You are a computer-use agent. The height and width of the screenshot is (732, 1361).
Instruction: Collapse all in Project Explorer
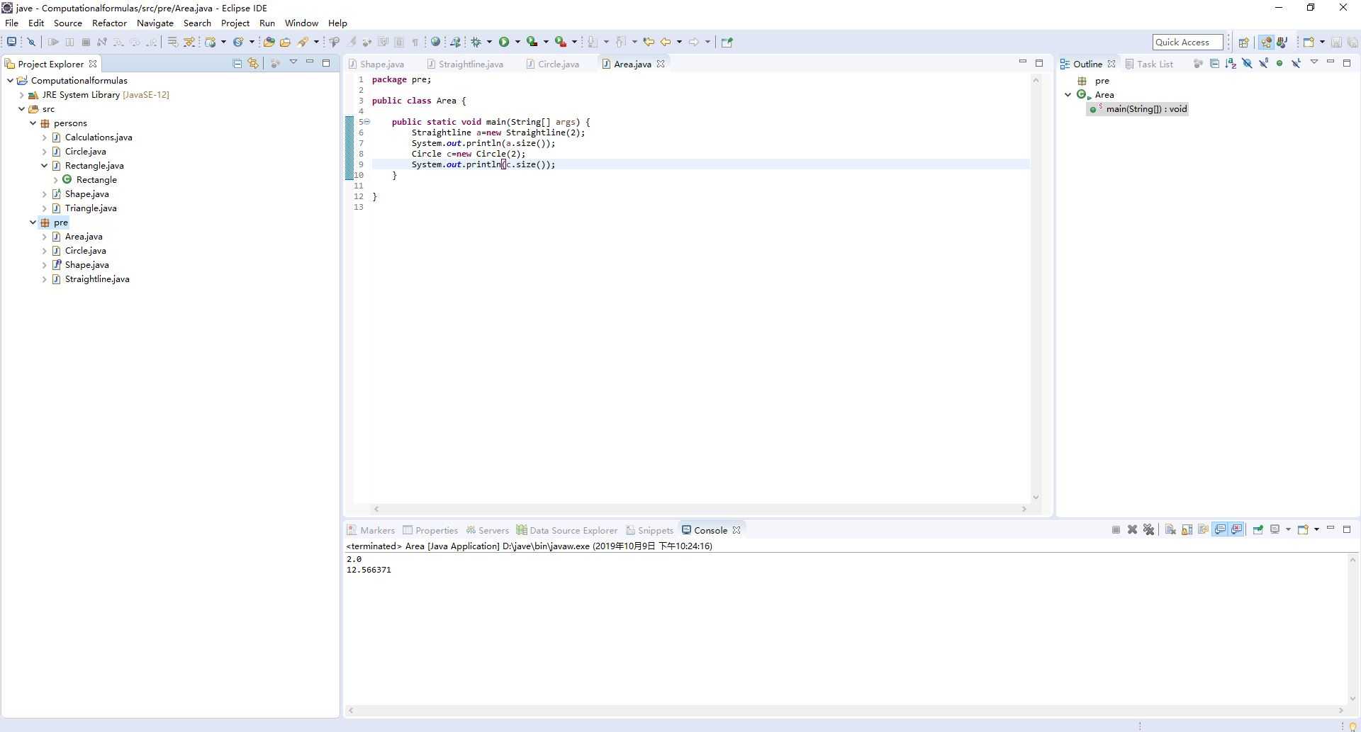pyautogui.click(x=237, y=63)
